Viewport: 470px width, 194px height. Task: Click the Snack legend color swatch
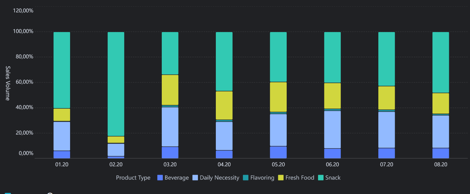click(x=321, y=178)
